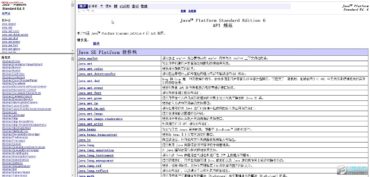Viewport: 370px width, 177px height.
Task: Open the 已过时 (Deprecated) navigation link
Action: tap(125, 6)
